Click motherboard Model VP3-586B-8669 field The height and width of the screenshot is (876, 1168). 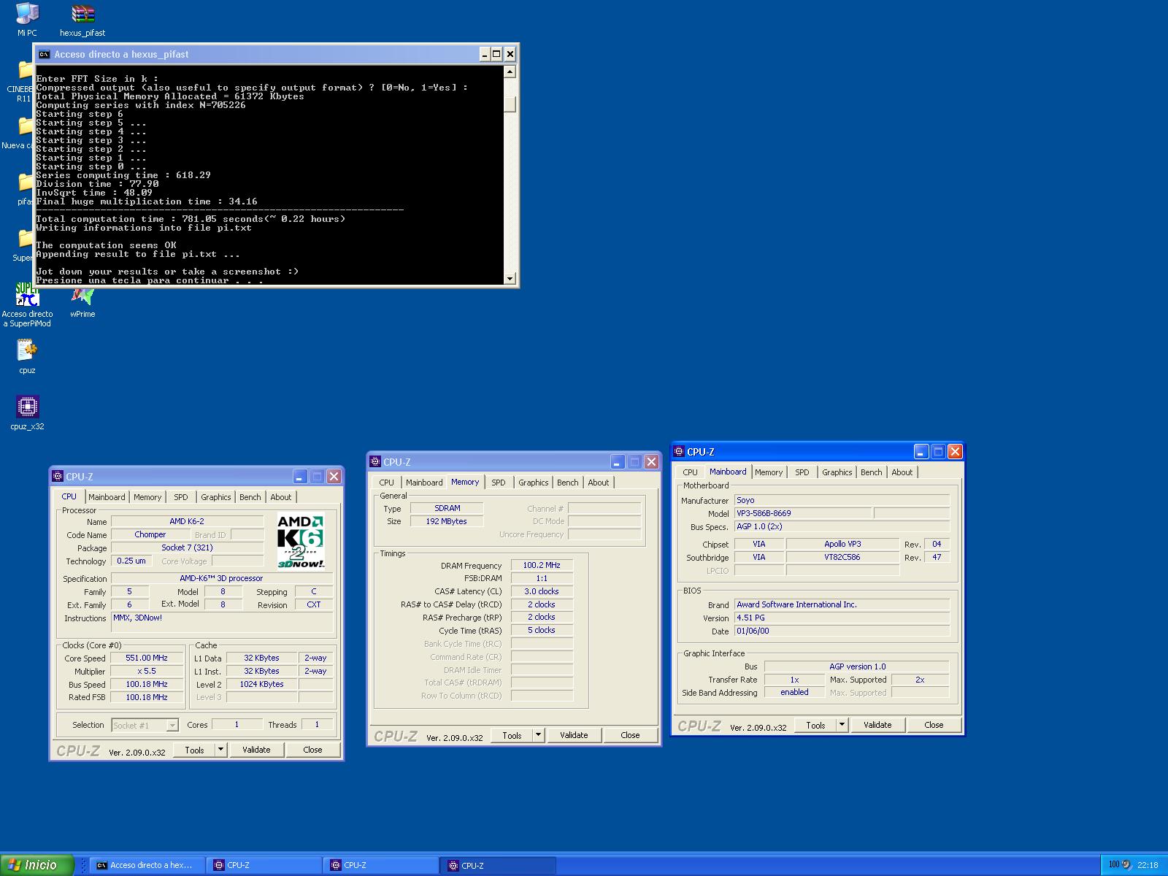tap(803, 513)
